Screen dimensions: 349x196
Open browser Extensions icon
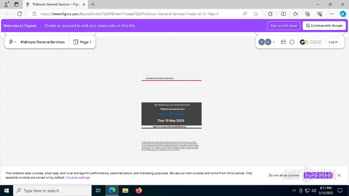[x=270, y=14]
